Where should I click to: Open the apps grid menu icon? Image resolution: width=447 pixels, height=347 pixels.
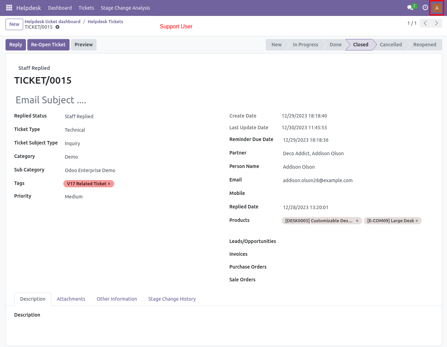coord(9,8)
